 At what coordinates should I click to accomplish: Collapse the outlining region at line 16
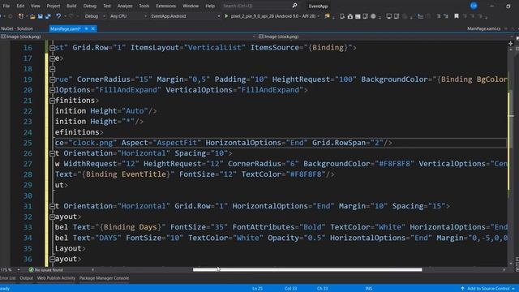pyautogui.click(x=52, y=48)
